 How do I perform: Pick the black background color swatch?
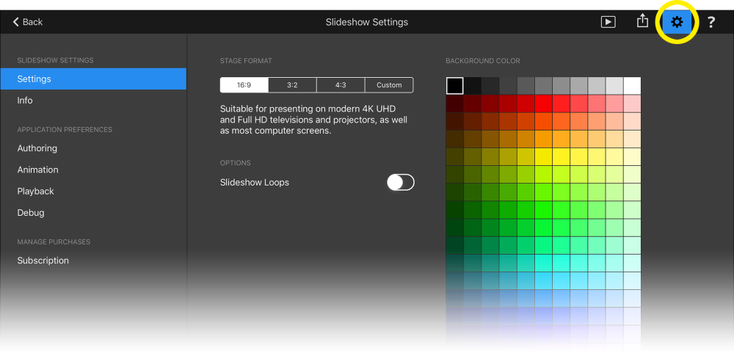(x=455, y=86)
